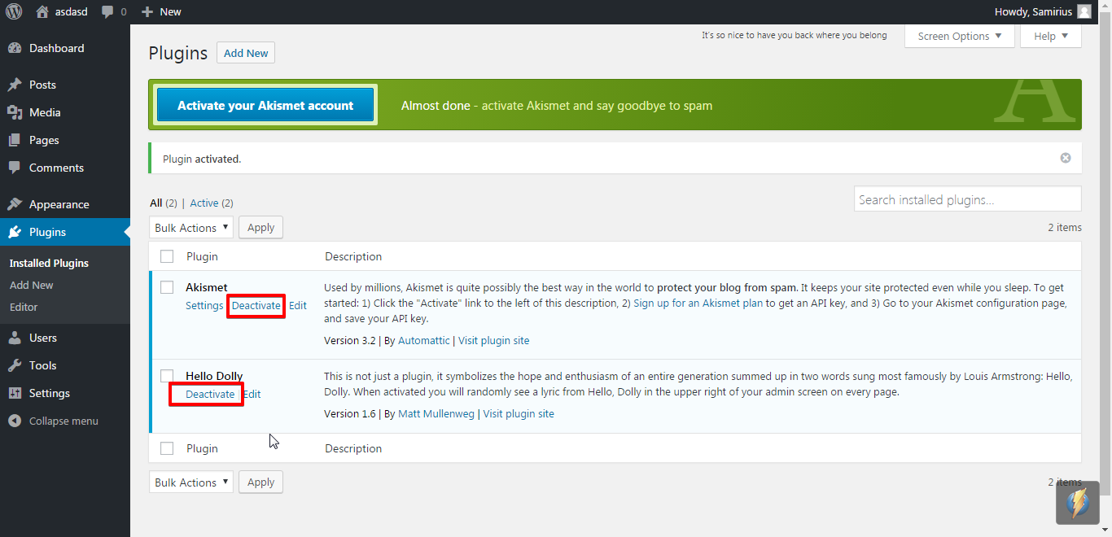Open Add New plugin submenu item
Viewport: 1112px width, 537px height.
pos(31,285)
